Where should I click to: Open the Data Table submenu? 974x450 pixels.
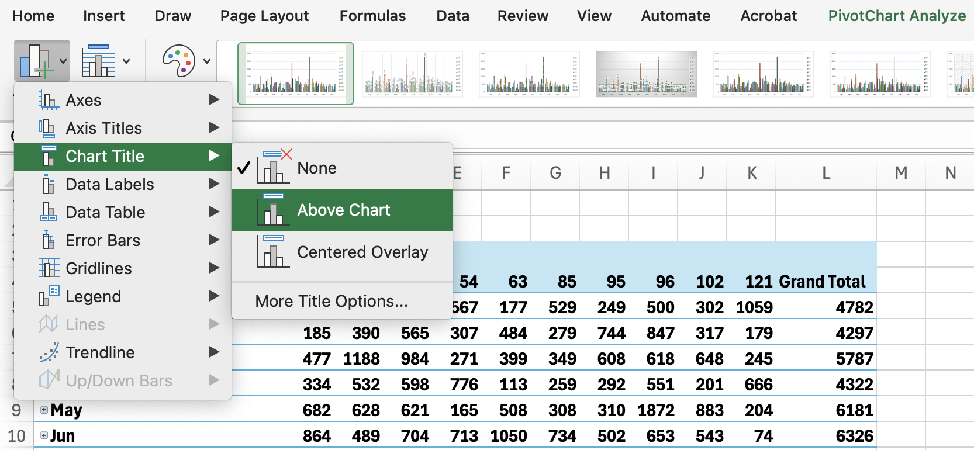point(123,212)
